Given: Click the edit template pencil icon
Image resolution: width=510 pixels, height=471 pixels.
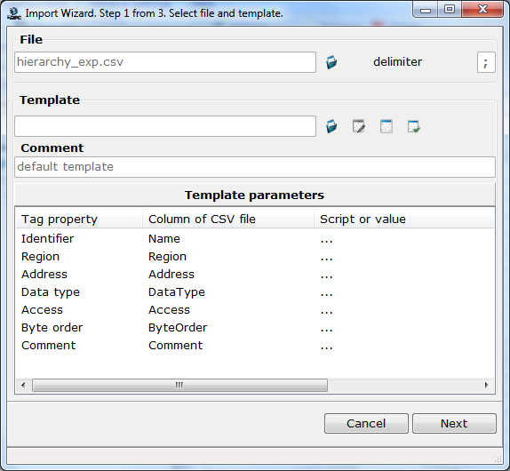Looking at the screenshot, I should pos(359,126).
